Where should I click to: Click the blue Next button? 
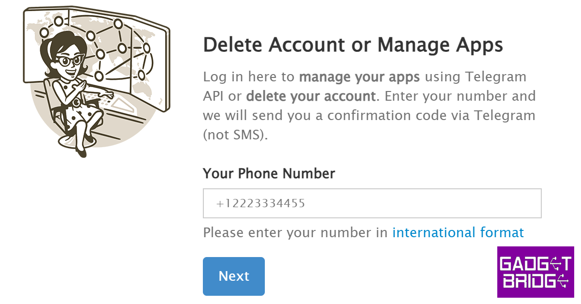pos(234,276)
